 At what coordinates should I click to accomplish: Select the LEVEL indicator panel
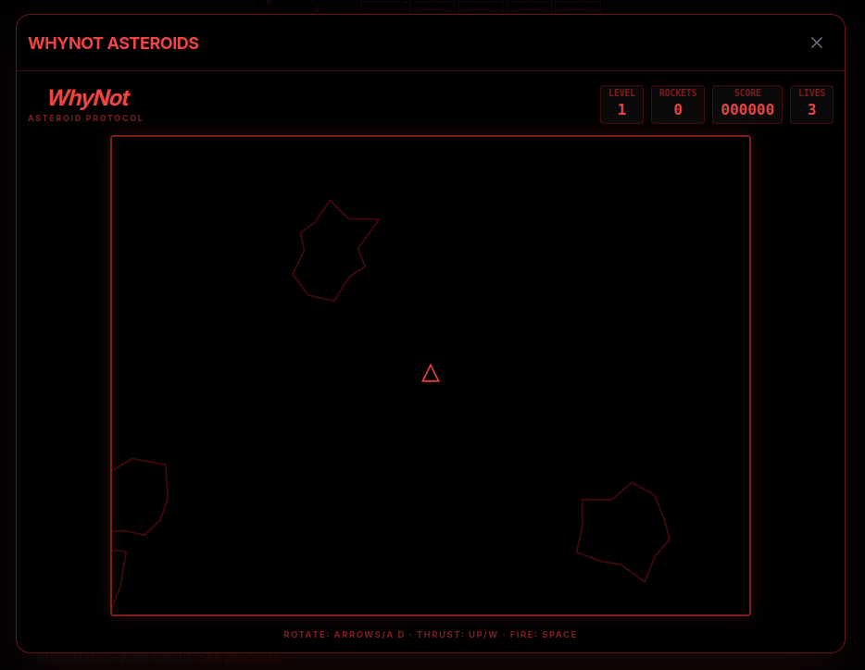pyautogui.click(x=621, y=105)
